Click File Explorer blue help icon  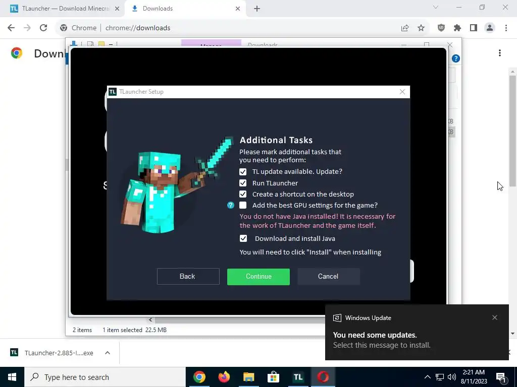pyautogui.click(x=456, y=58)
